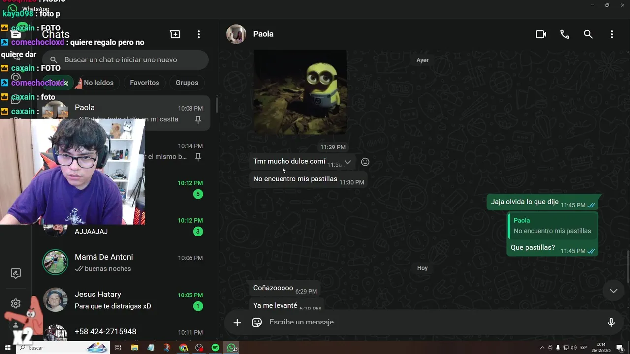This screenshot has width=630, height=354.
Task: Filter chats by 'Grupos'
Action: click(187, 83)
